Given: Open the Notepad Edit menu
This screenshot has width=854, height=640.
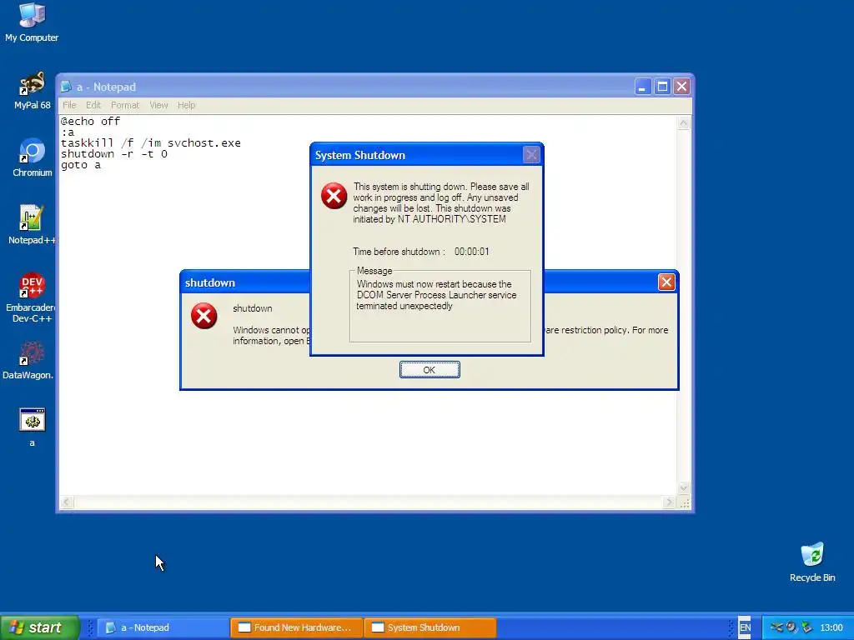Looking at the screenshot, I should click(93, 105).
